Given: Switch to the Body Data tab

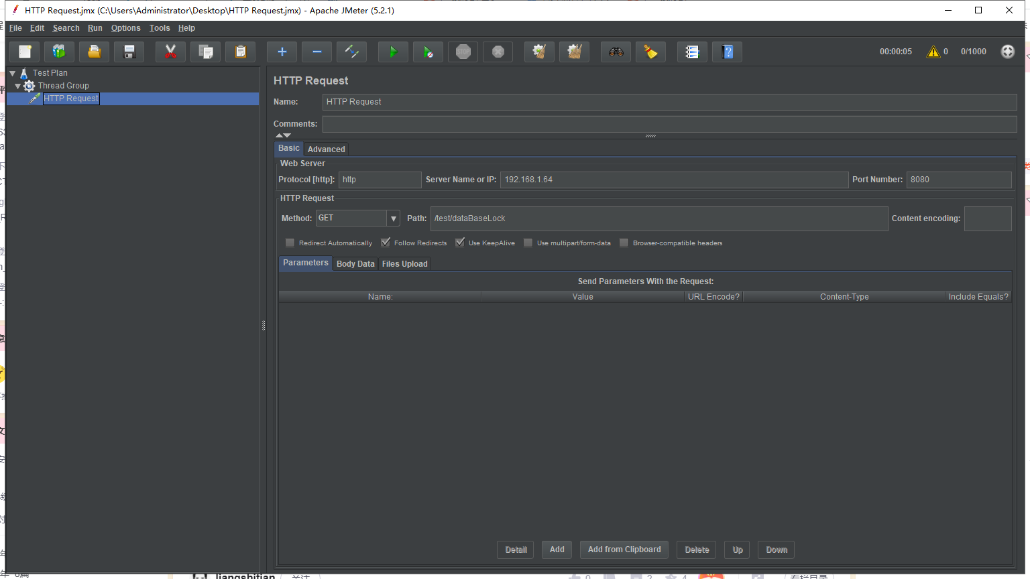Looking at the screenshot, I should [355, 263].
